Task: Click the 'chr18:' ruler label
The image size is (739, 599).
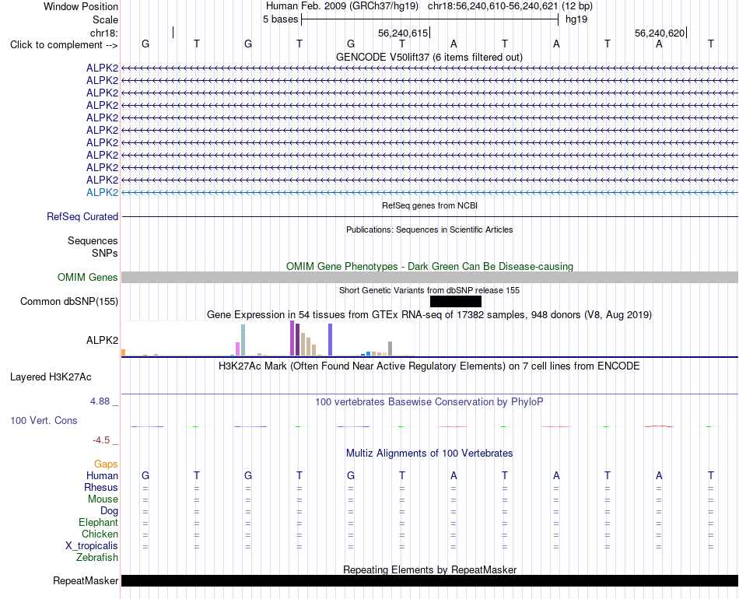Action: [x=104, y=33]
